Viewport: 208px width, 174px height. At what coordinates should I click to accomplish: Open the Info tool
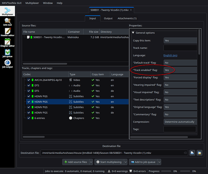coord(7,22)
